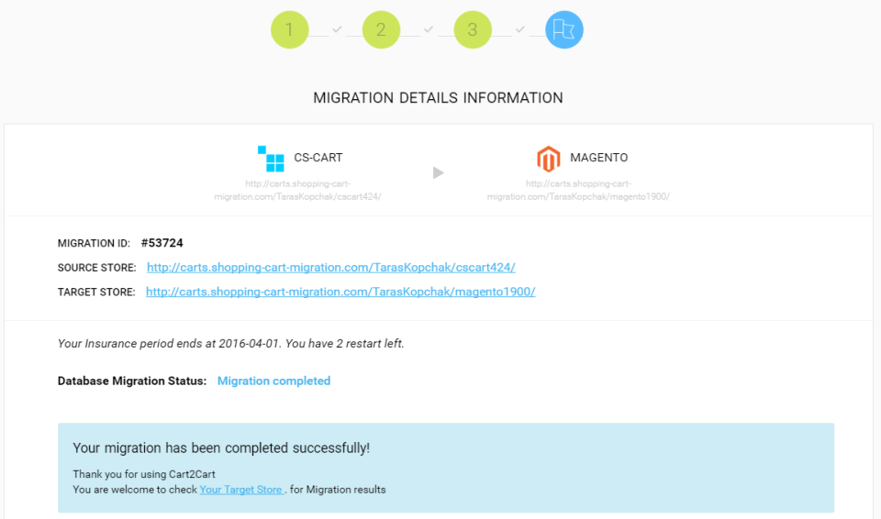Click the step 2 circle in wizard

click(381, 29)
